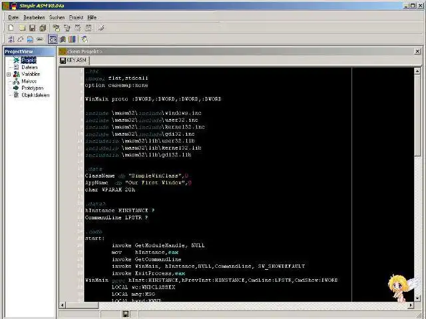Close the <kein Projekt> editor panel
Image resolution: width=426 pixels, height=319 pixels.
coord(417,51)
